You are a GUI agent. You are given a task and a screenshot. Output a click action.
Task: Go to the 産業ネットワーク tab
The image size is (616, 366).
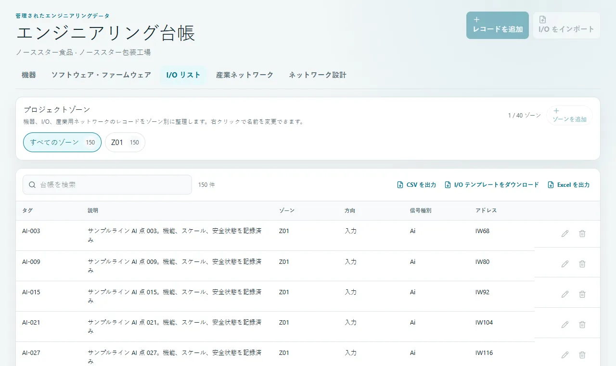point(244,75)
